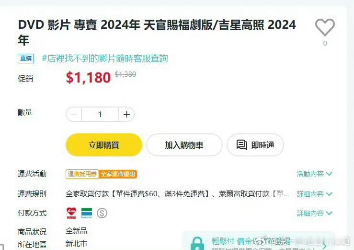Select the 7-Eleven heart payment icon
Image resolution: width=354 pixels, height=250 pixels.
[x=71, y=213]
